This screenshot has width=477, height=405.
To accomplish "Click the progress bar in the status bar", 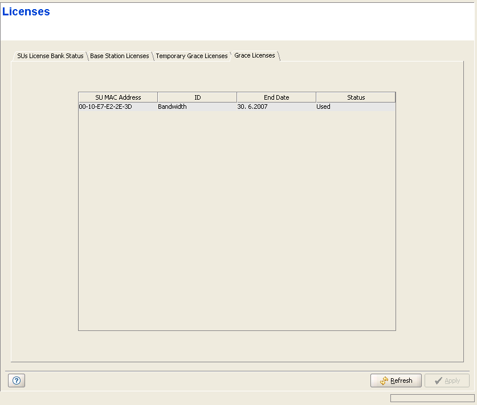I will [432, 398].
